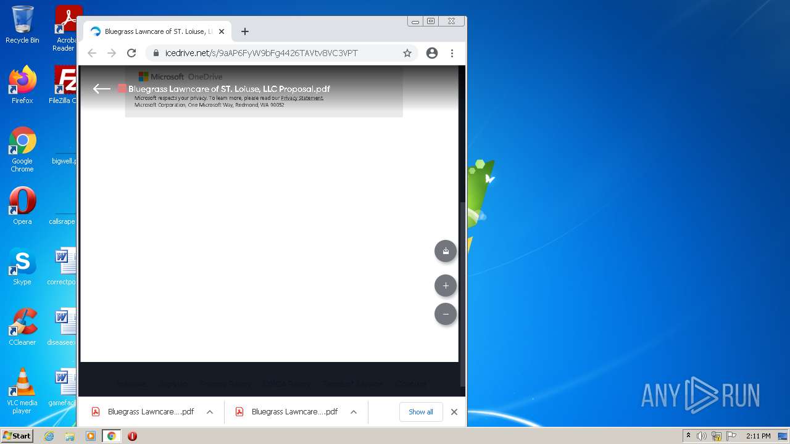Open Internet Explorer from taskbar

tap(49, 436)
